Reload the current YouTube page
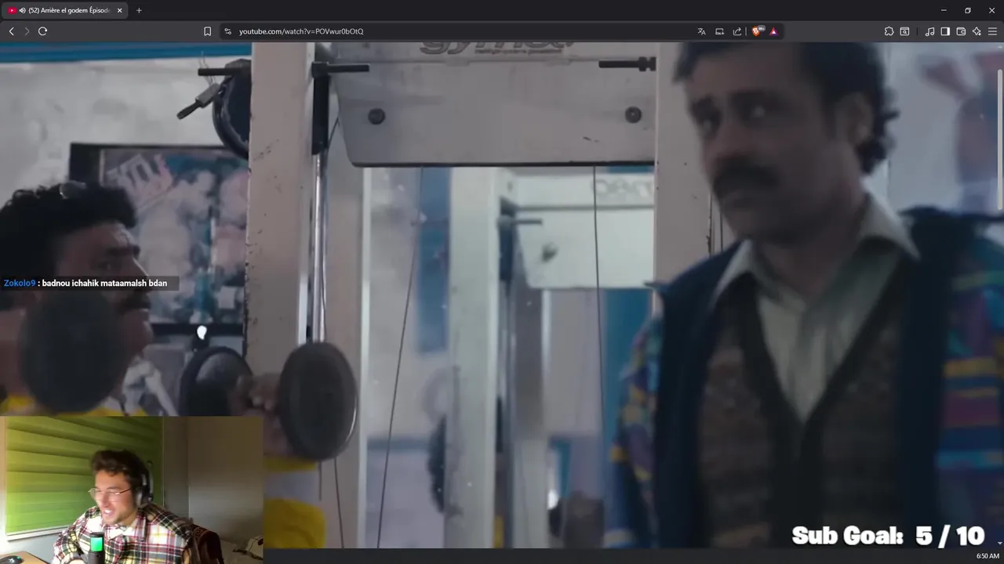 [42, 31]
